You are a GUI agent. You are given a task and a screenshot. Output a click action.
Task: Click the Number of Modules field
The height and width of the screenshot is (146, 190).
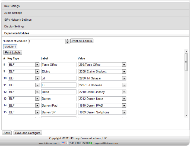click(47, 41)
